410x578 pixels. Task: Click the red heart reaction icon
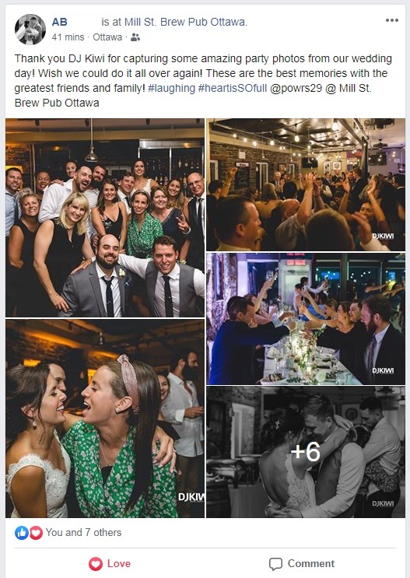coord(36,533)
